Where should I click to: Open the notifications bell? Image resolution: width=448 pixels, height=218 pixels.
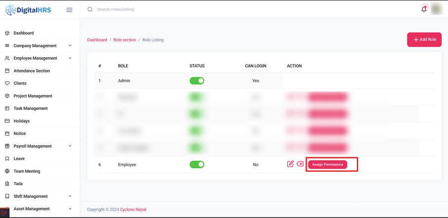click(x=424, y=9)
